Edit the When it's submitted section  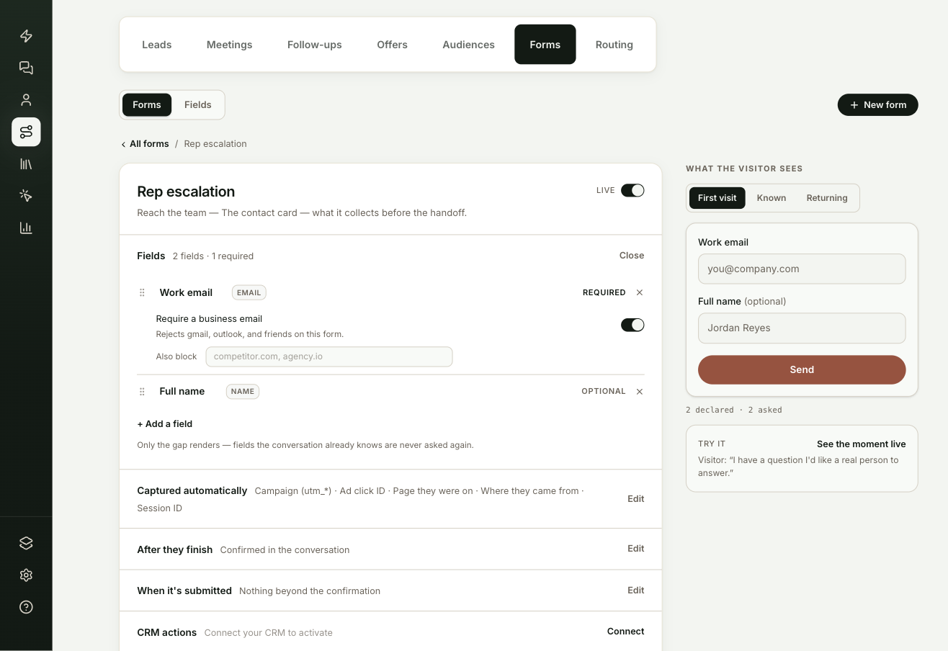point(636,591)
